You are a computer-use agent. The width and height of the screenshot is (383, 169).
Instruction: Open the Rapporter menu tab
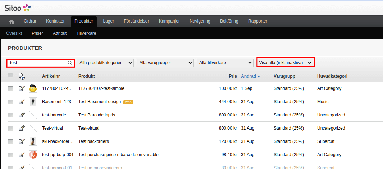[257, 21]
